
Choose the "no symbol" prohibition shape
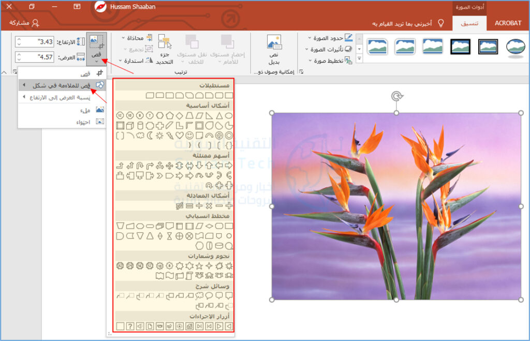coord(219,136)
